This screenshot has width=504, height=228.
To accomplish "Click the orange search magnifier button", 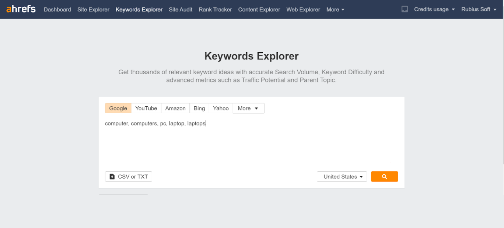I will 384,177.
